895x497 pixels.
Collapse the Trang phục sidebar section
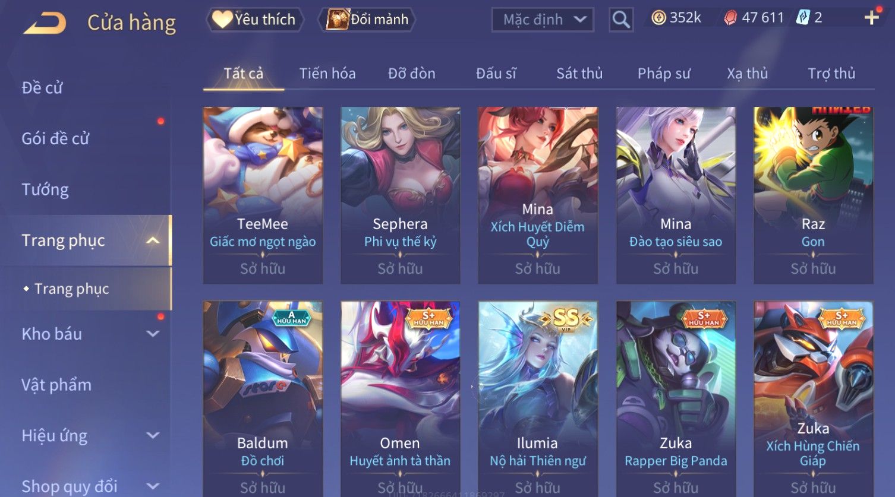coord(153,240)
